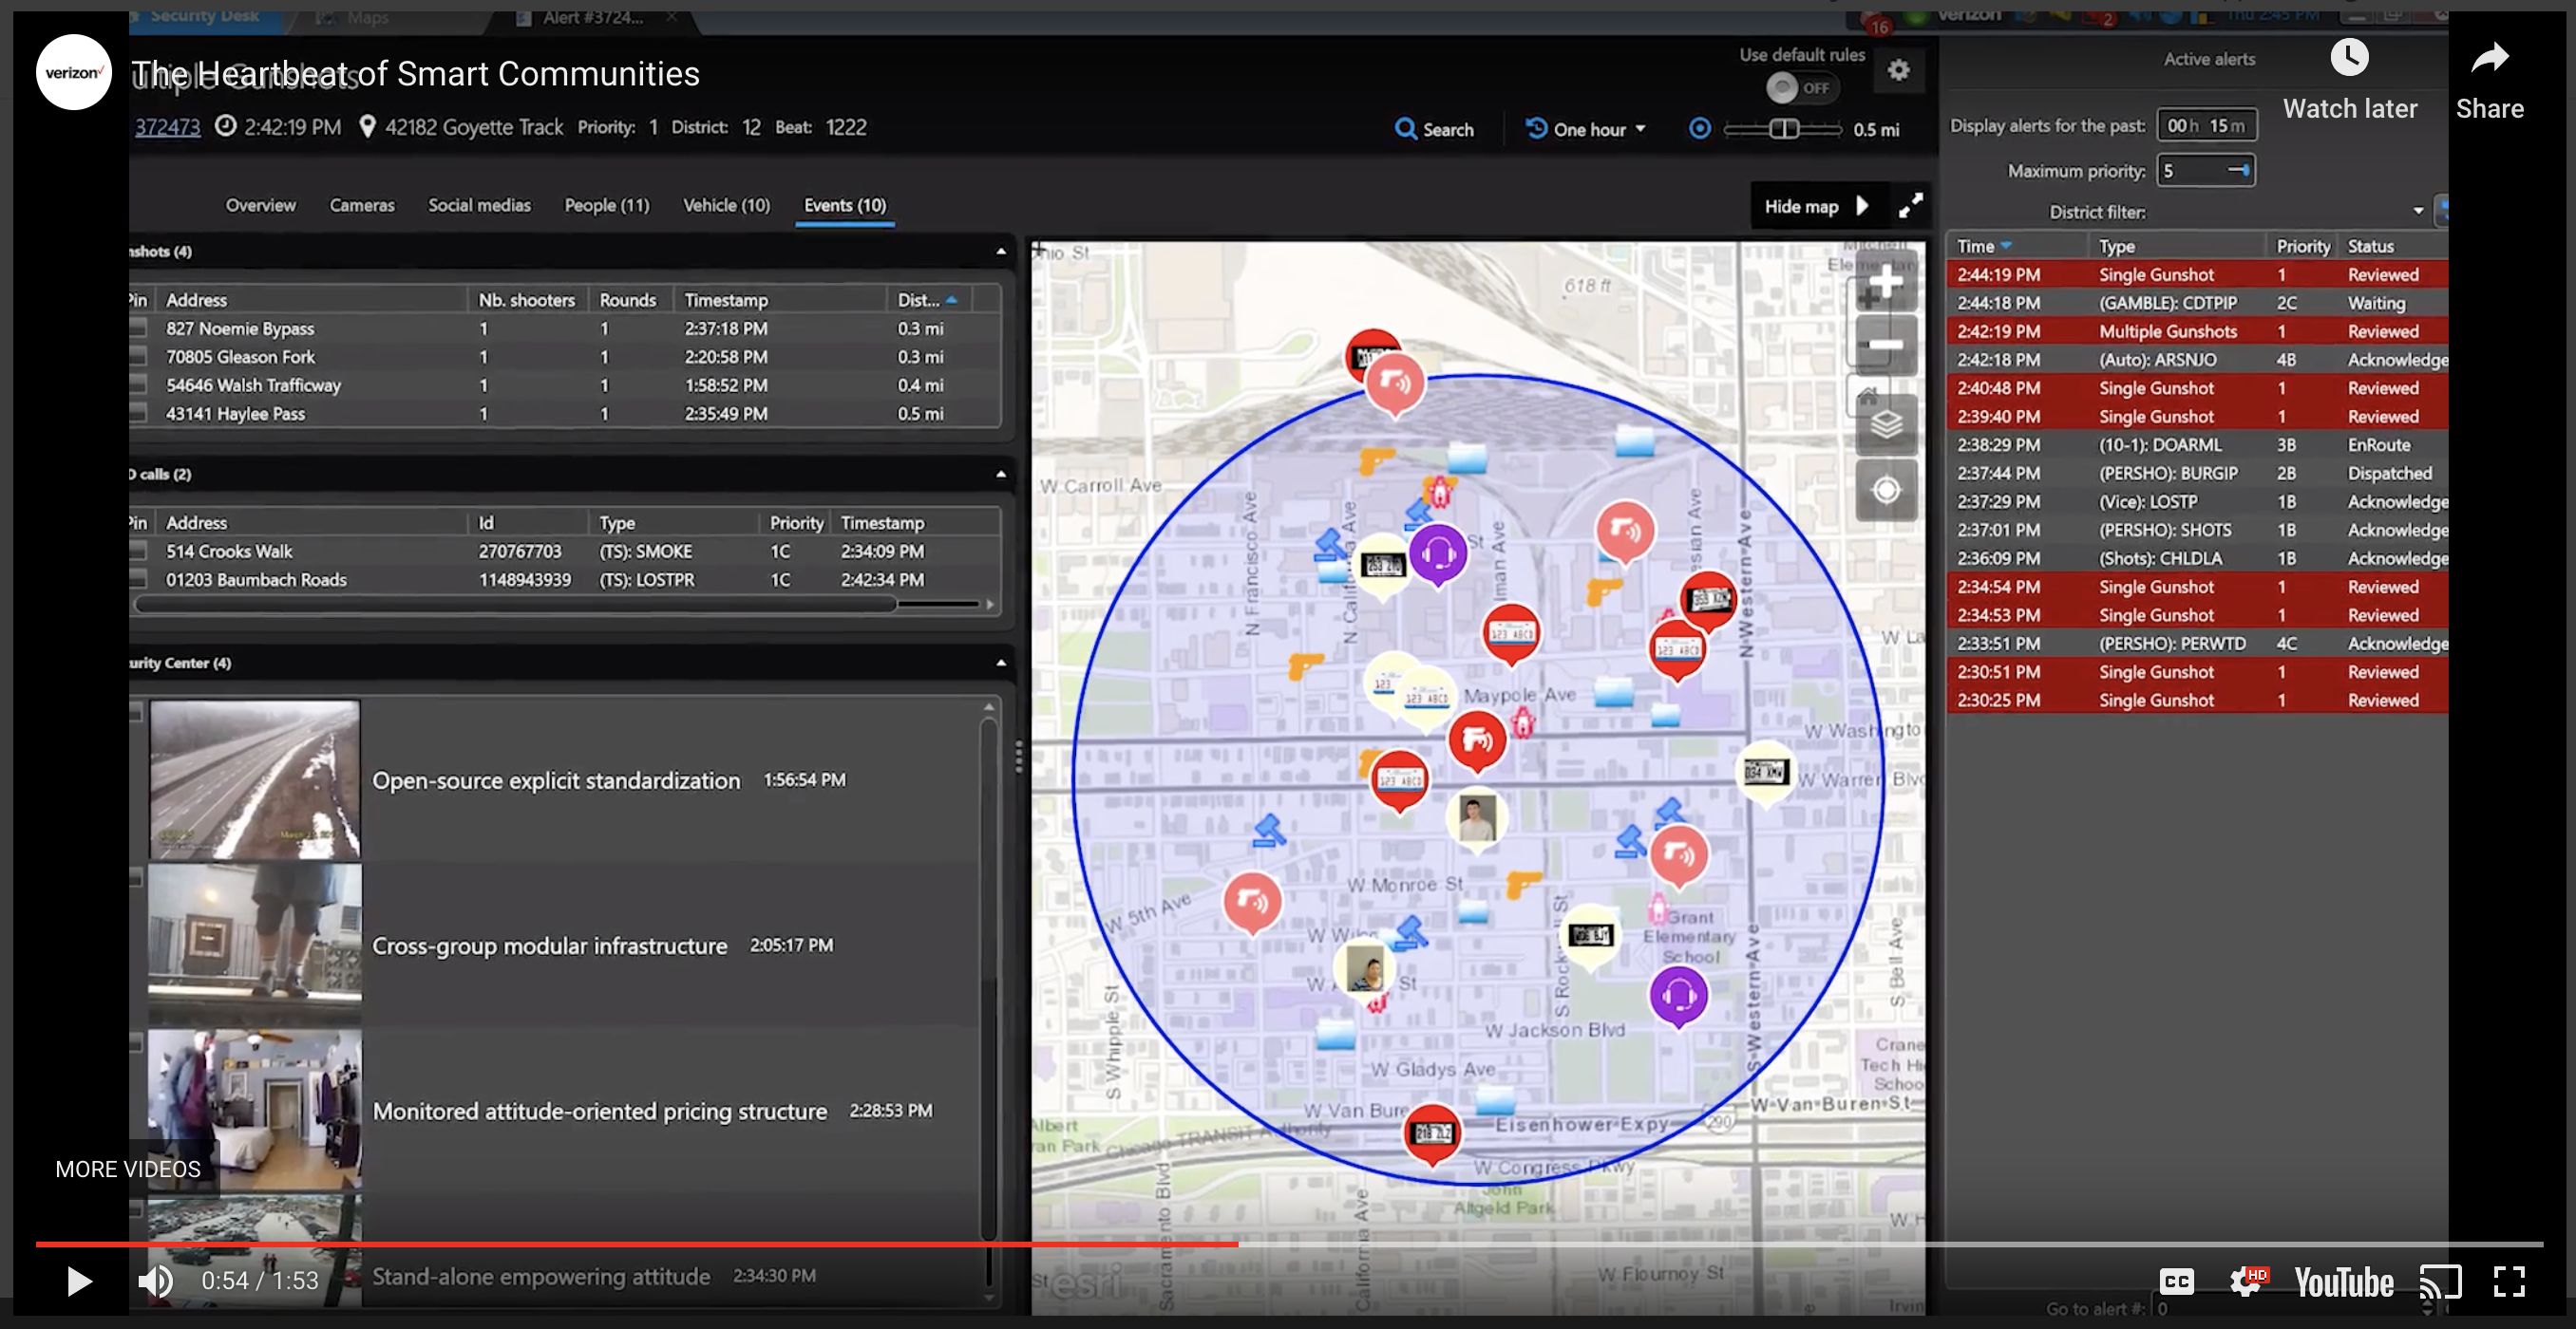Adjust the 0.5 mi radius slider
Image resolution: width=2576 pixels, height=1329 pixels.
pyautogui.click(x=1783, y=129)
